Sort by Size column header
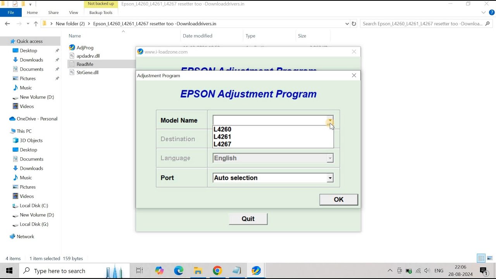The height and width of the screenshot is (279, 496). 302,36
